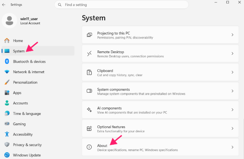Open the AI components title

[110, 108]
